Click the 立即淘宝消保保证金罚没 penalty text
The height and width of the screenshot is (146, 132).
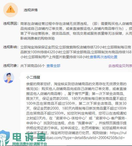(x=39, y=47)
